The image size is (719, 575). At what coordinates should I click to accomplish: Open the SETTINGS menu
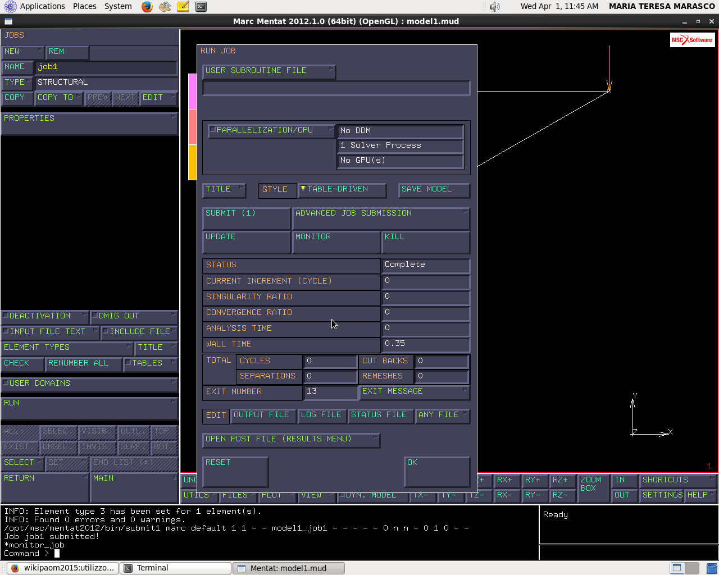662,495
